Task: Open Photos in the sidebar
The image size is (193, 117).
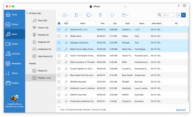Action: click(14, 24)
